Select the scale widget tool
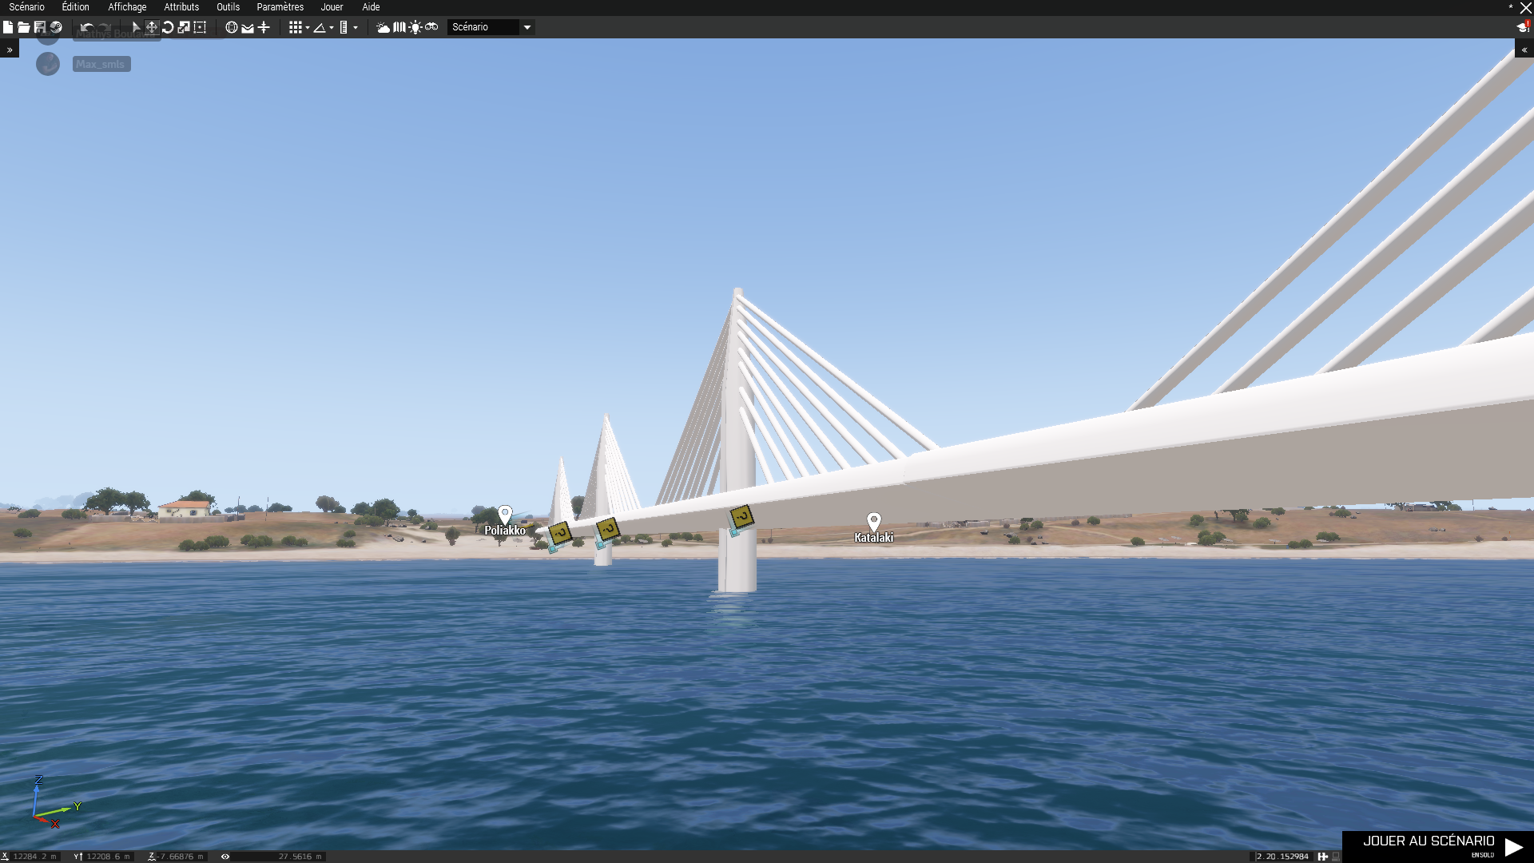The image size is (1534, 863). point(184,27)
